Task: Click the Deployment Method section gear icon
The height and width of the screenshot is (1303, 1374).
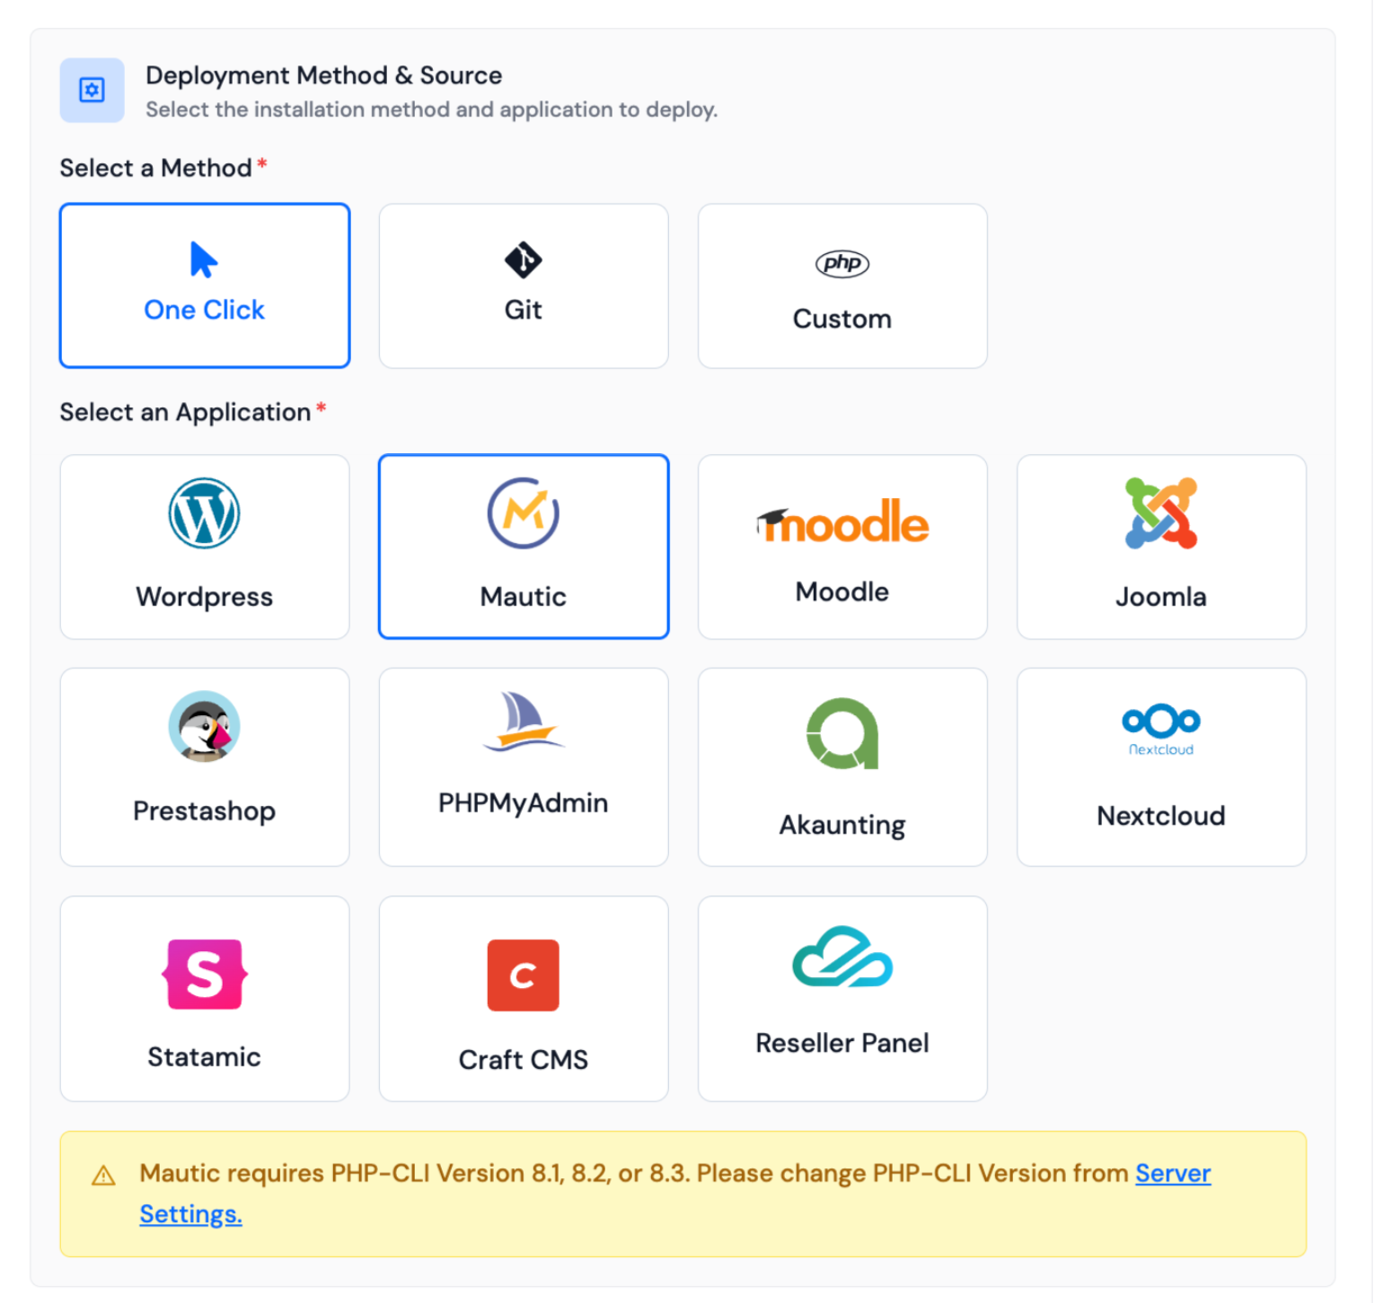Action: point(92,90)
